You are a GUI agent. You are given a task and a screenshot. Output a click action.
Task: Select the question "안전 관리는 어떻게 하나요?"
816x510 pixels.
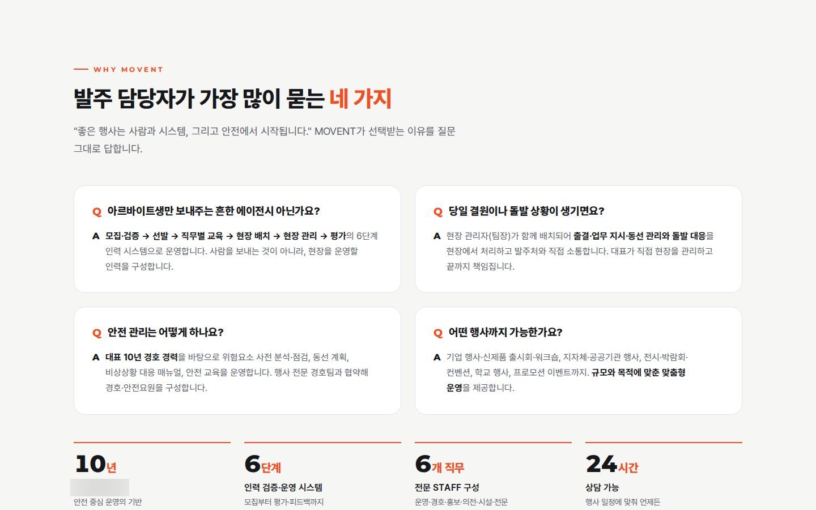165,333
